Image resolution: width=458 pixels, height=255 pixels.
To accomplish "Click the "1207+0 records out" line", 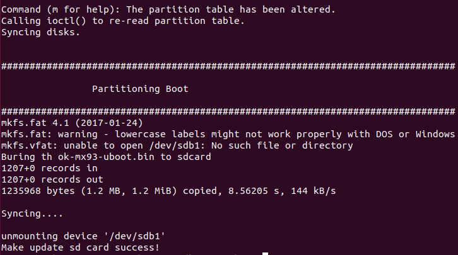I will (52, 179).
